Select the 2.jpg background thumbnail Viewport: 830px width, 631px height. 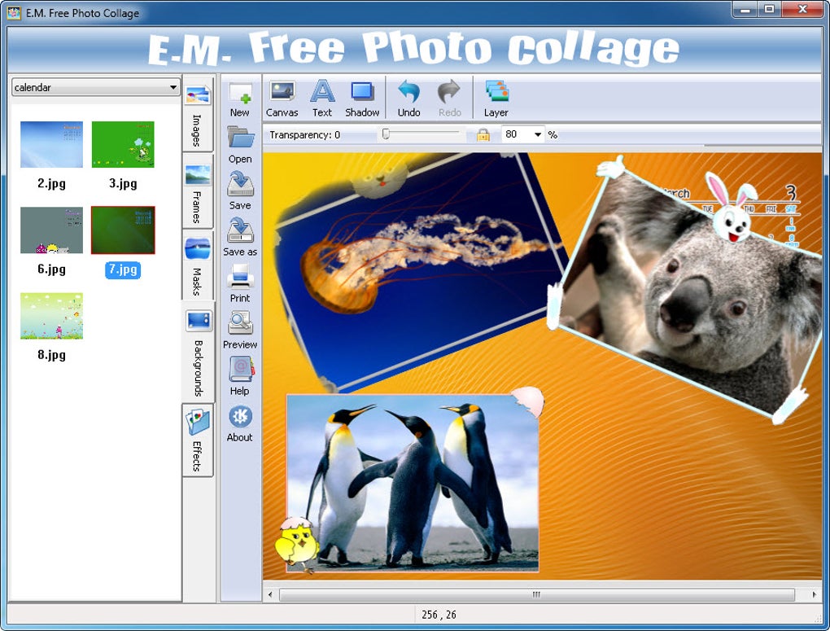[x=51, y=144]
